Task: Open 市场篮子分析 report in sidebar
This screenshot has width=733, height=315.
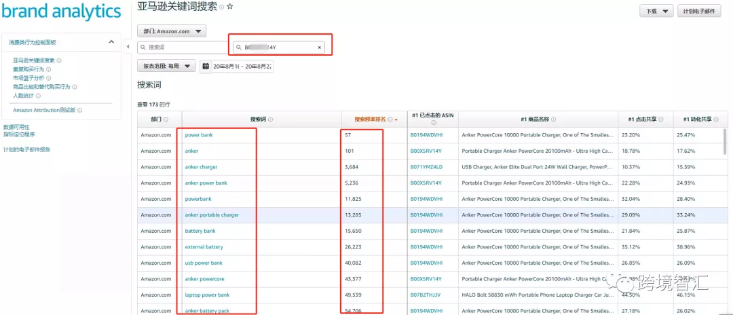Action: [29, 78]
